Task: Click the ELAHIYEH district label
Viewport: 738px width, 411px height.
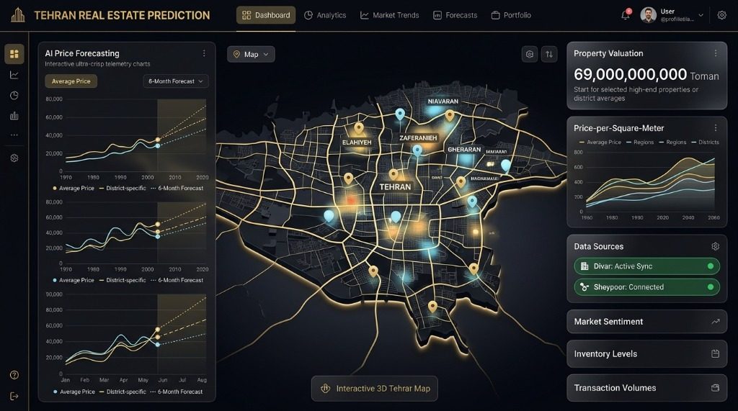Action: click(x=357, y=142)
